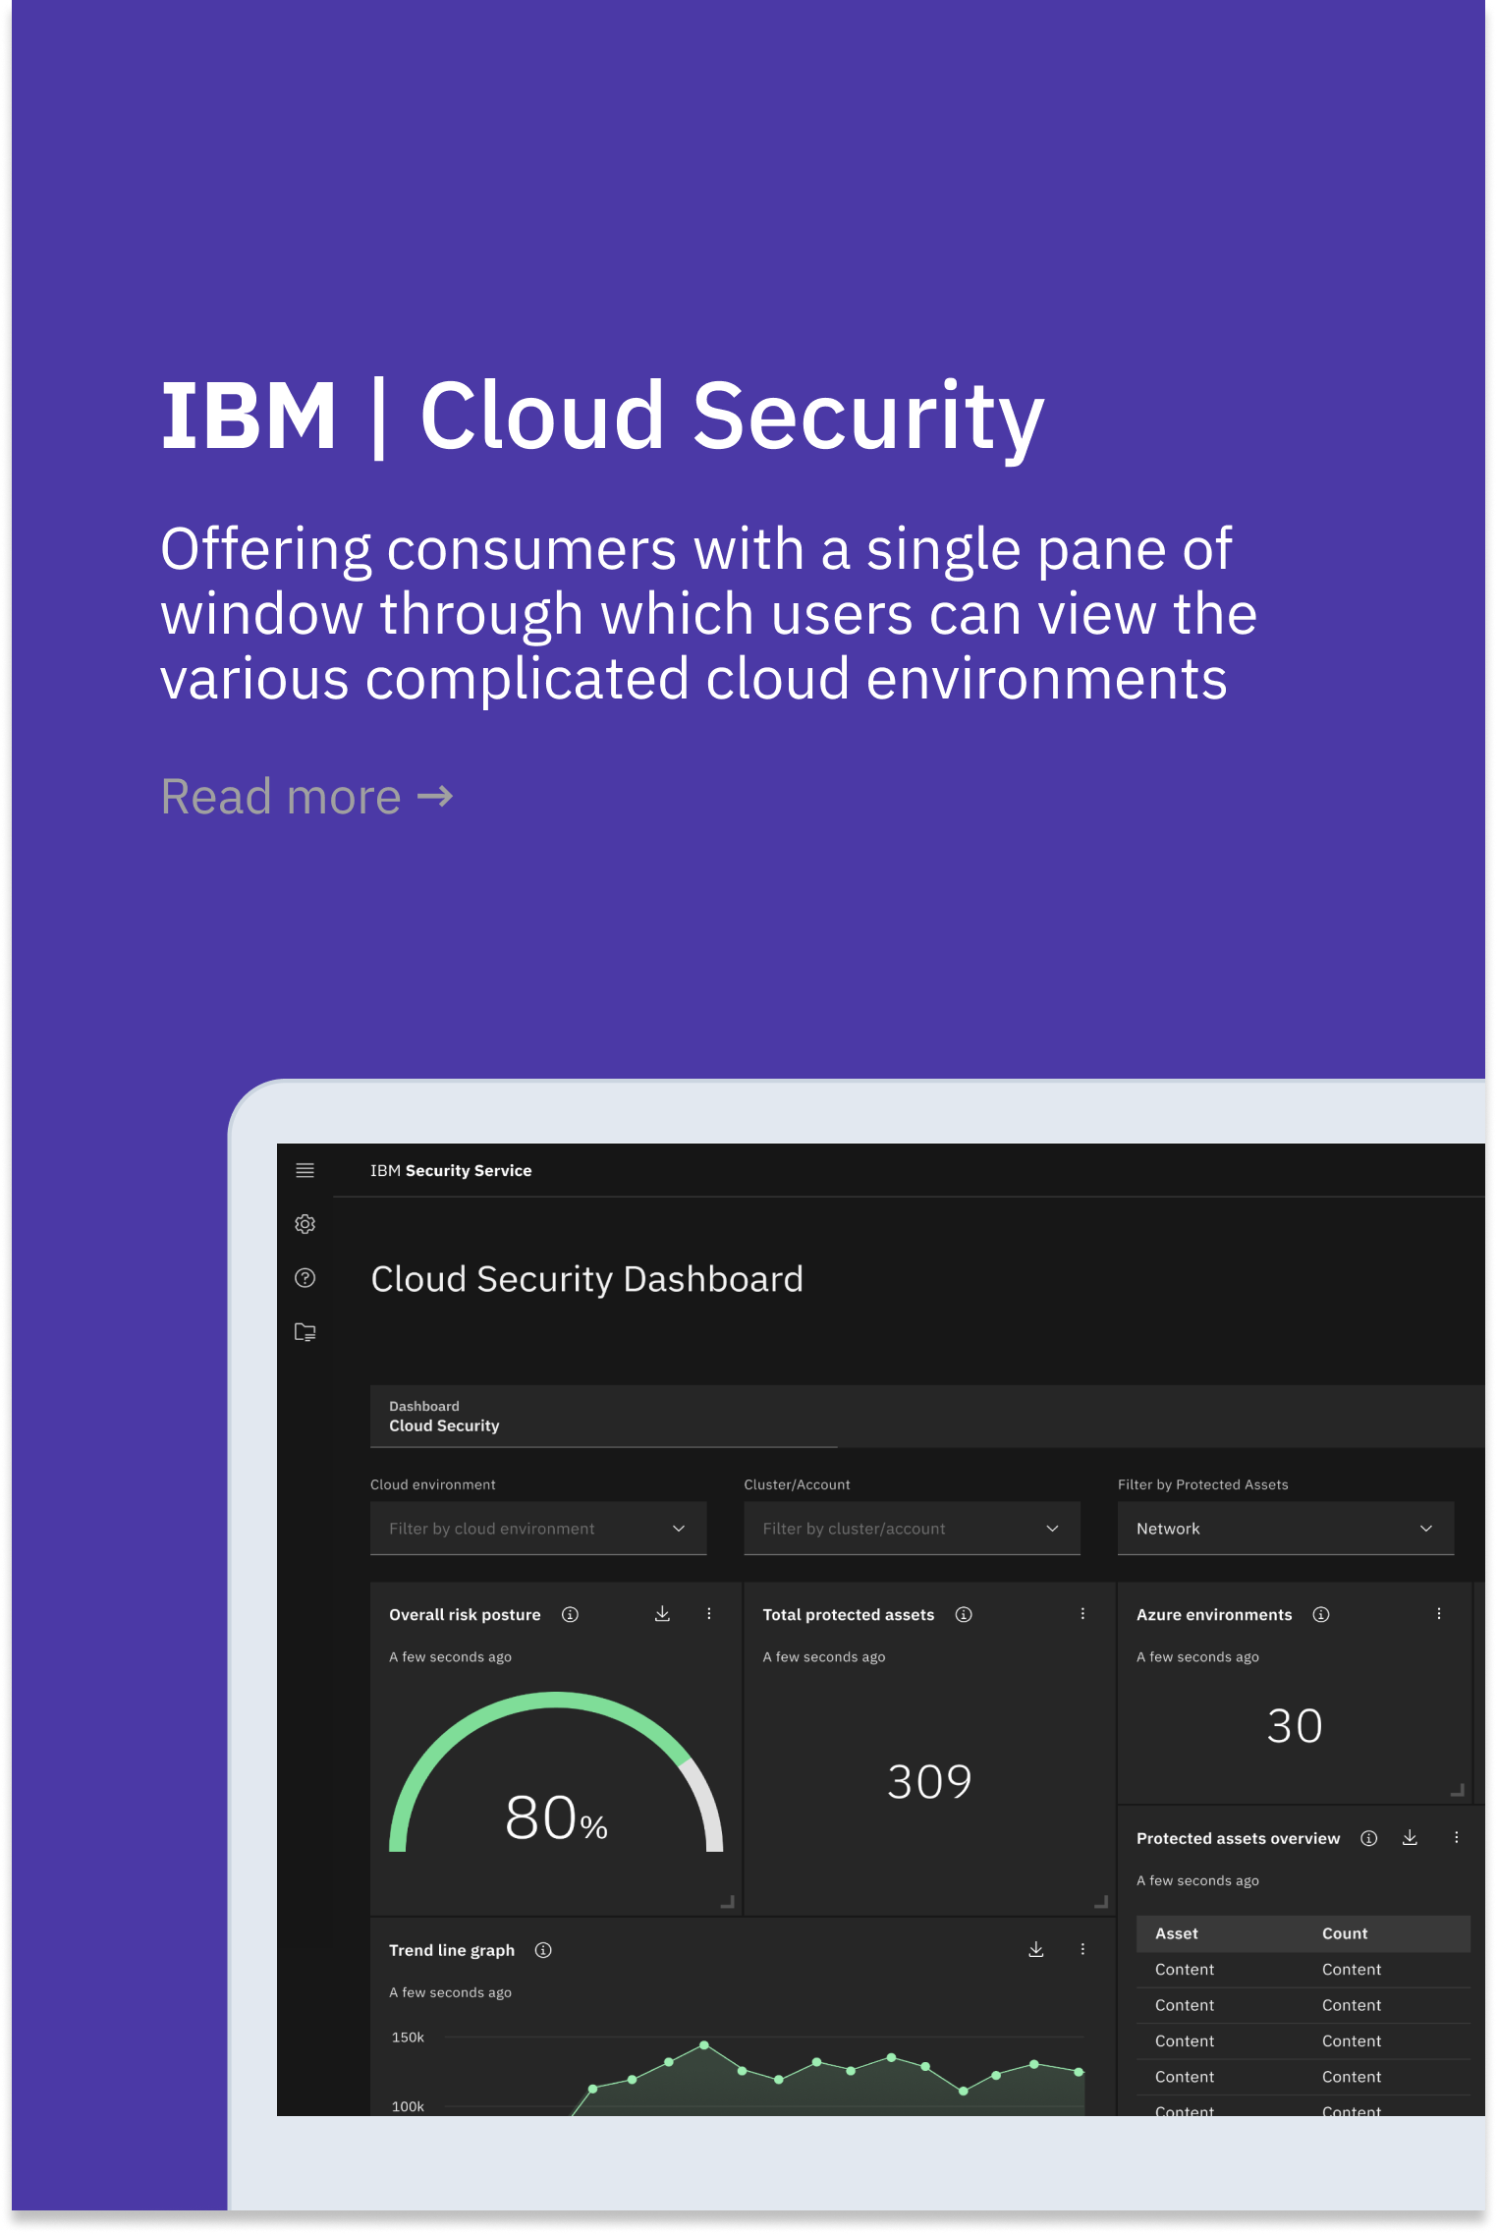Click the help question mark icon

[305, 1277]
